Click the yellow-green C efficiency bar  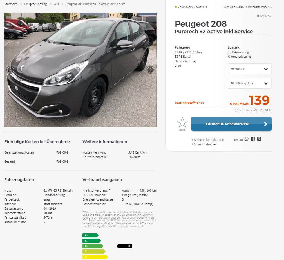click(x=94, y=251)
